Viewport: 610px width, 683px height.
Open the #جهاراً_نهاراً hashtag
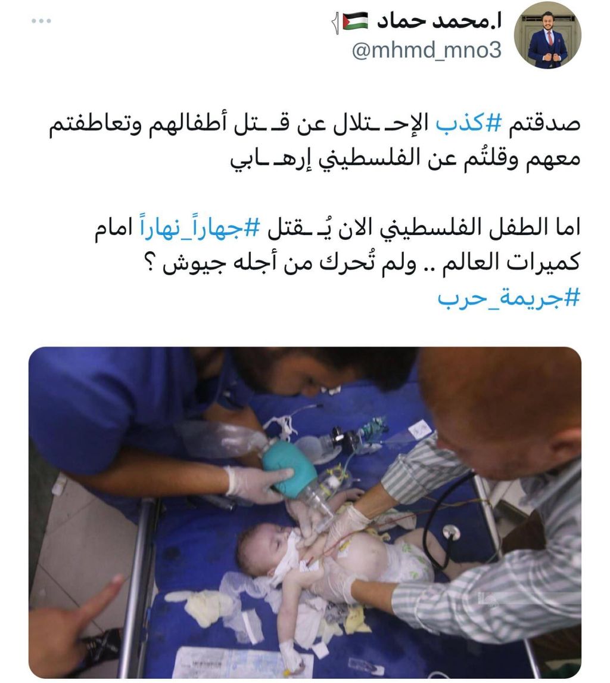(200, 227)
